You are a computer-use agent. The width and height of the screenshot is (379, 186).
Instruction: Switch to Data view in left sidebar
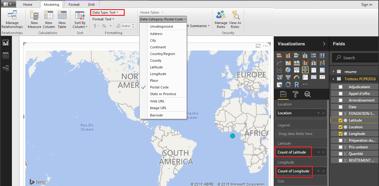point(5,56)
